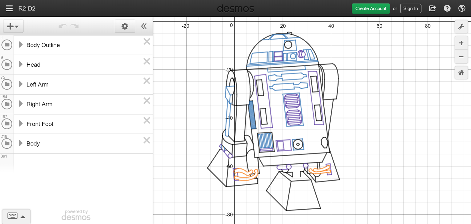471x224 pixels.
Task: Click the Create Account button
Action: [x=371, y=8]
